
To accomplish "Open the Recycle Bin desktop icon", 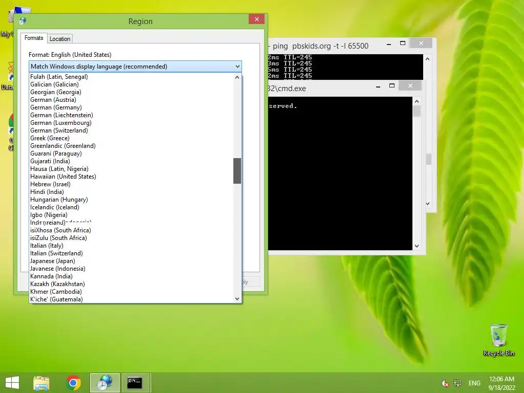I will point(498,340).
